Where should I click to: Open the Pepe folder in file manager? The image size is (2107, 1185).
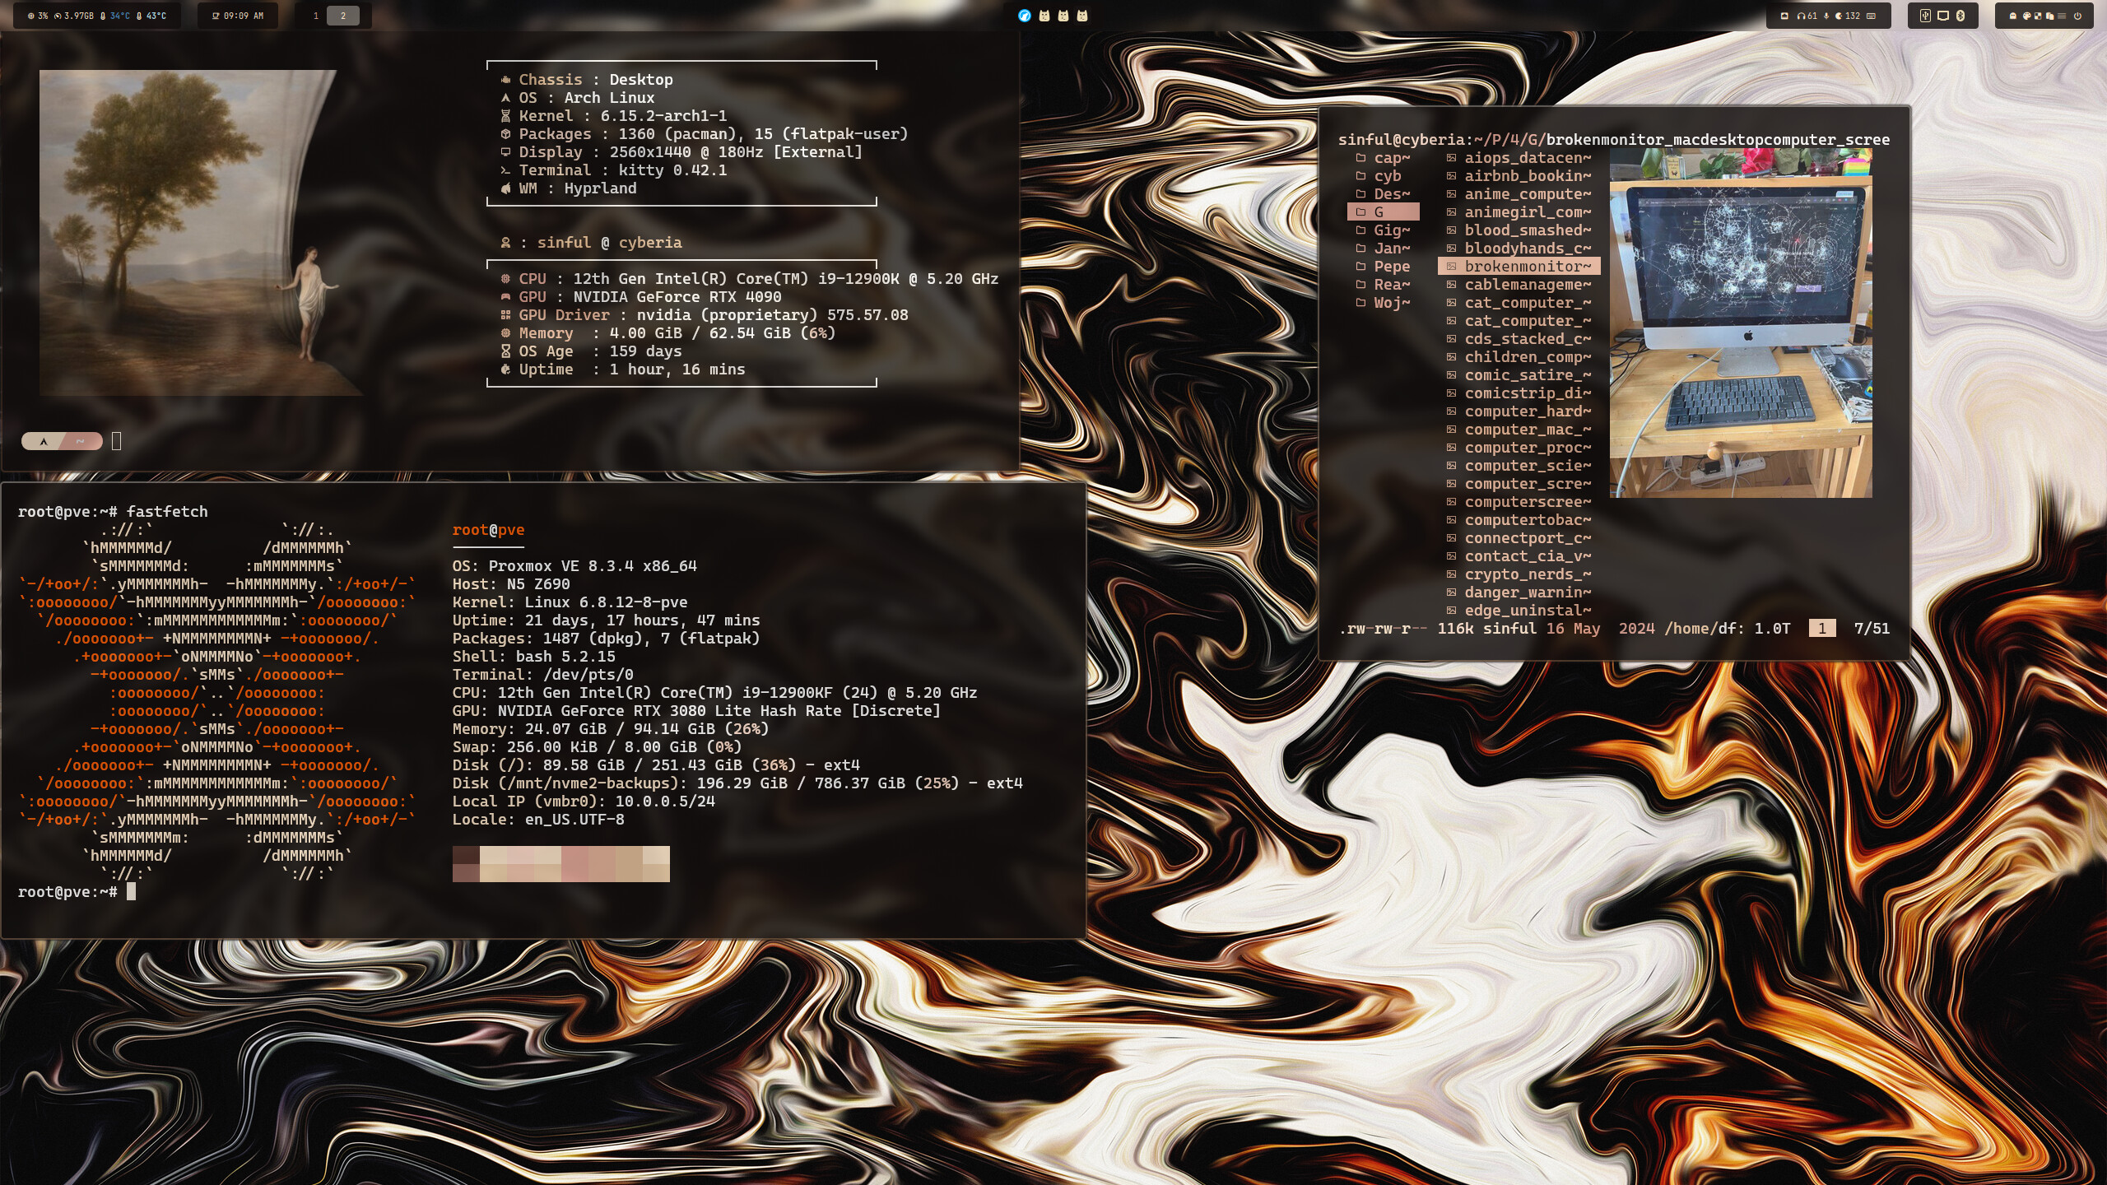pos(1384,267)
